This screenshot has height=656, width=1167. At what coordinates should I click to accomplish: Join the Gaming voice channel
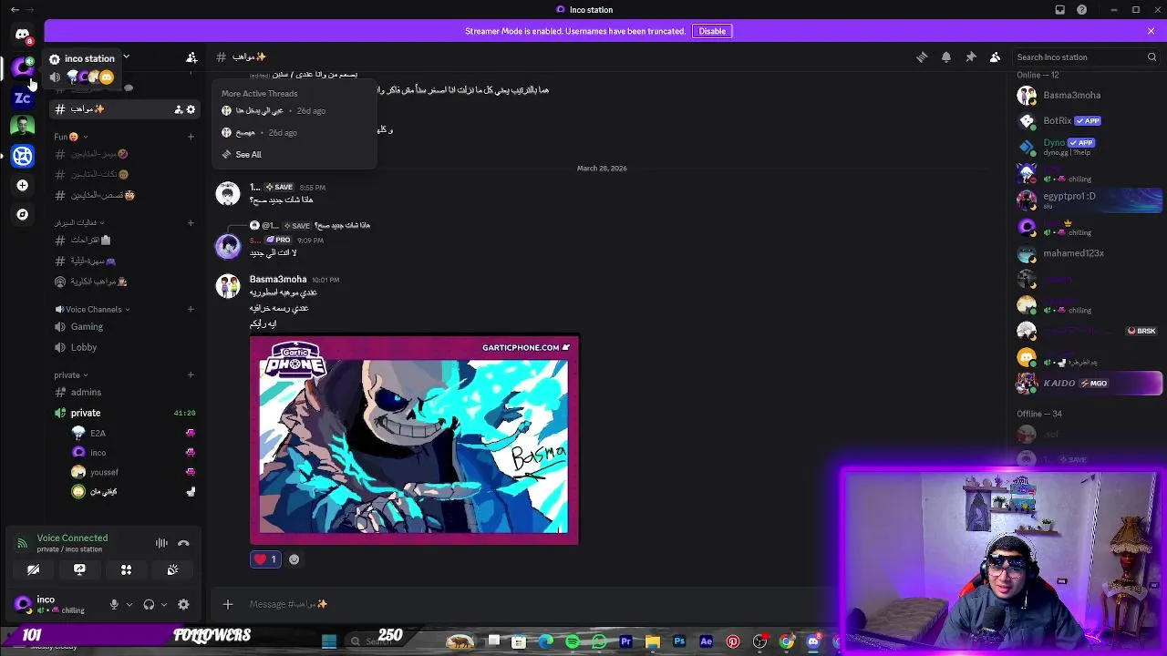click(x=124, y=326)
